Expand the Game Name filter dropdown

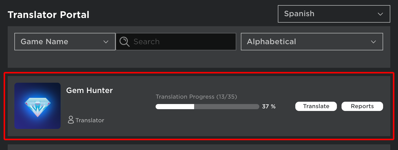tap(65, 42)
